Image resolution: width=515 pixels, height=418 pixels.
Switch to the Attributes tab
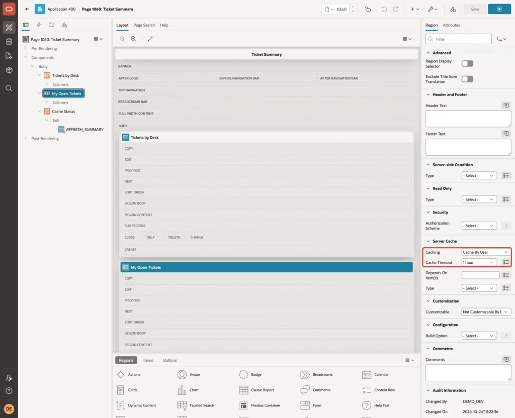click(451, 25)
